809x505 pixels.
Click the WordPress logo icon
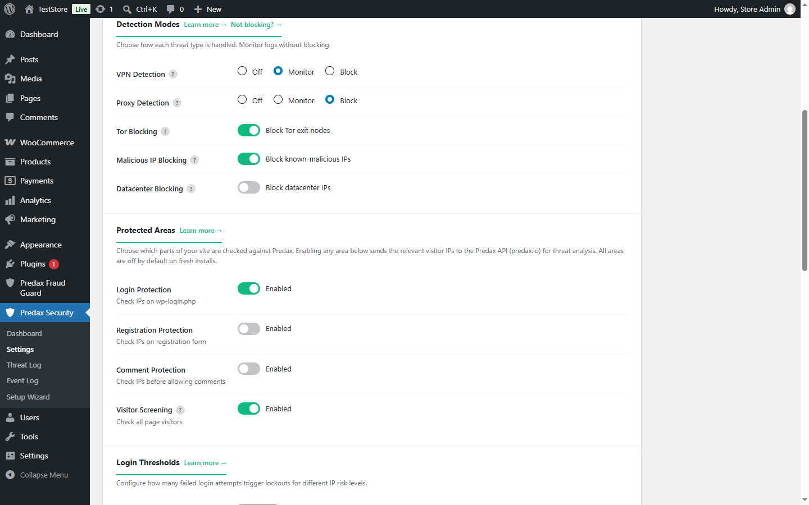click(x=10, y=9)
